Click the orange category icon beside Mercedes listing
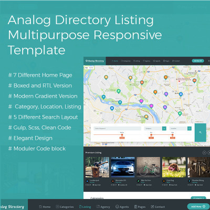The height and width of the screenshot is (210, 210). 113,181
